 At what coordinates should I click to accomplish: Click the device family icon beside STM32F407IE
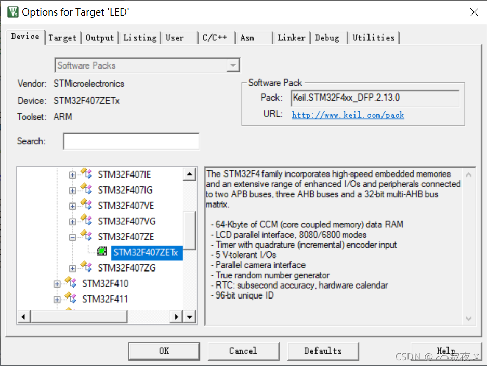(86, 173)
